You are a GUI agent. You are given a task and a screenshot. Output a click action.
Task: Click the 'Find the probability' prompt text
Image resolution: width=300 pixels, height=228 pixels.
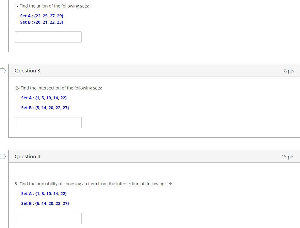point(94,184)
